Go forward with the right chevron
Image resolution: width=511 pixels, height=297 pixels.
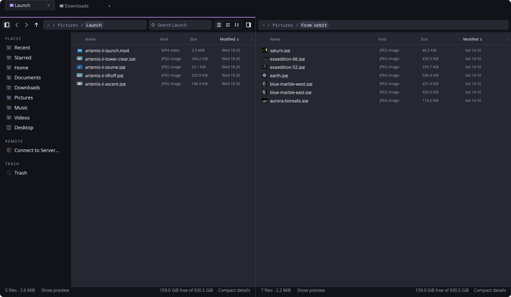(x=27, y=25)
